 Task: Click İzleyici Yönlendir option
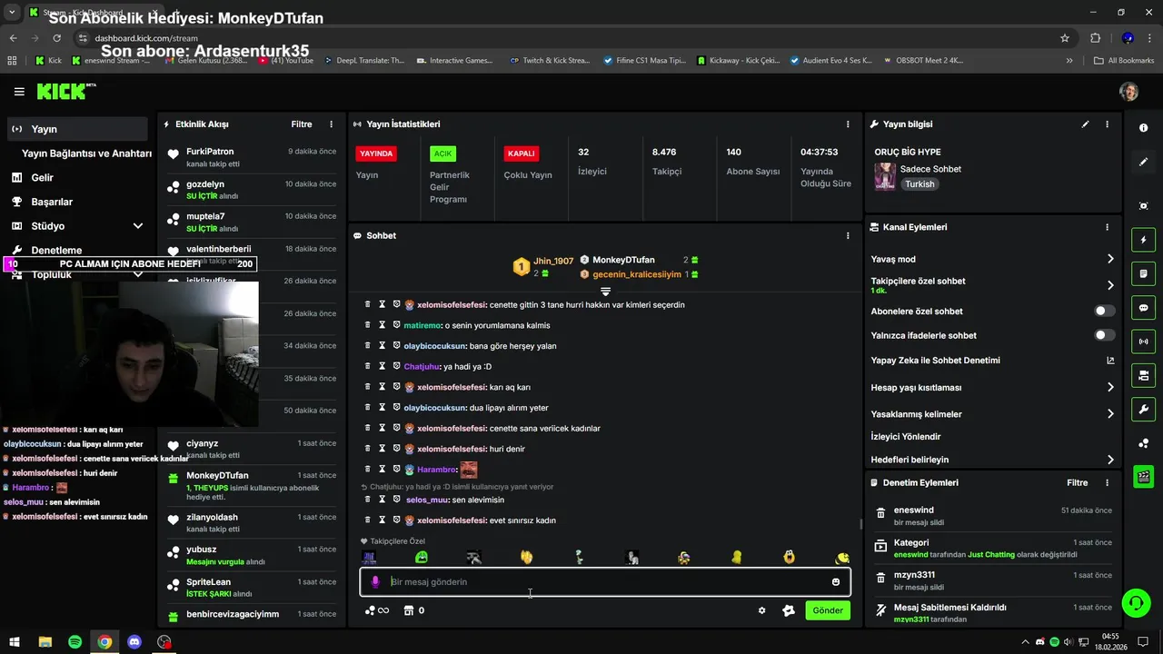[906, 437]
